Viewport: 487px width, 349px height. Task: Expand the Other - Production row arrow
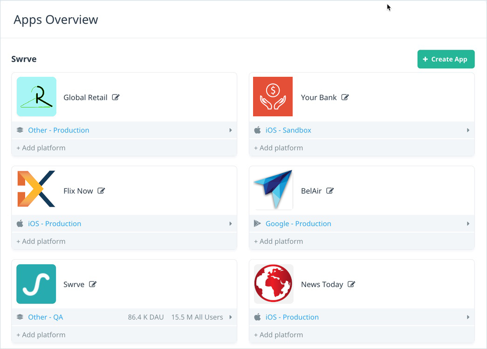coord(231,130)
